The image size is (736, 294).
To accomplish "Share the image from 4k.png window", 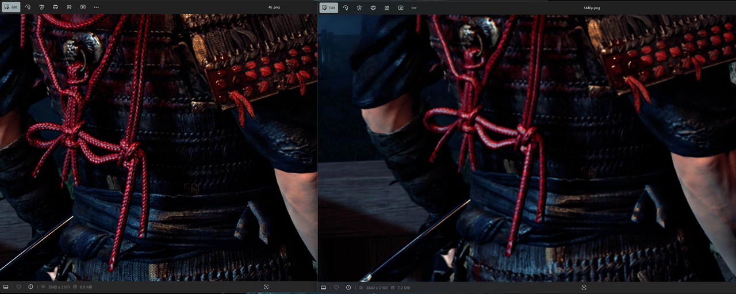I will click(x=69, y=7).
